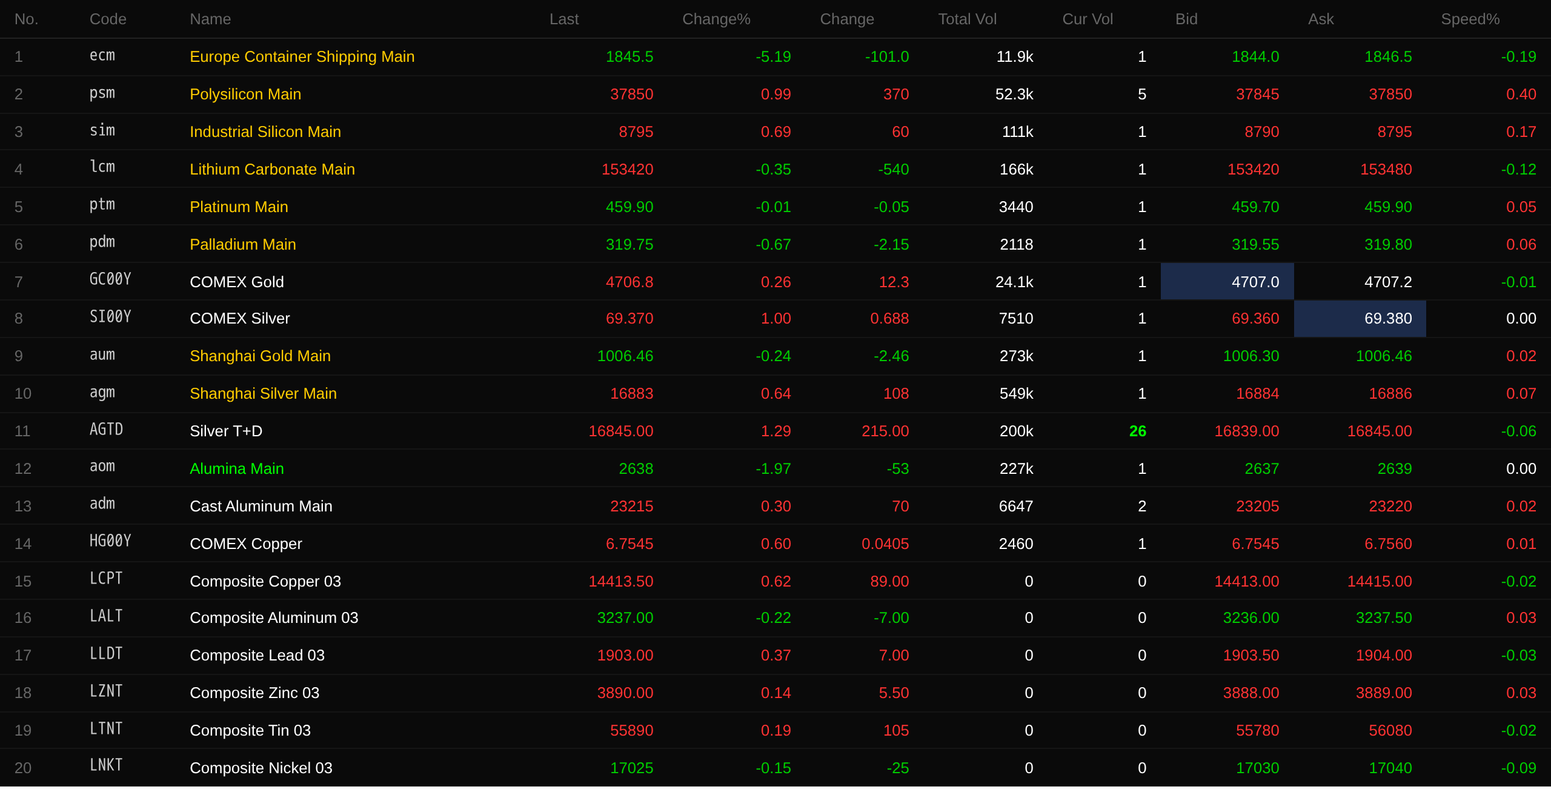This screenshot has height=795, width=1551.
Task: Open Composite Lead 03 row
Action: [775, 656]
